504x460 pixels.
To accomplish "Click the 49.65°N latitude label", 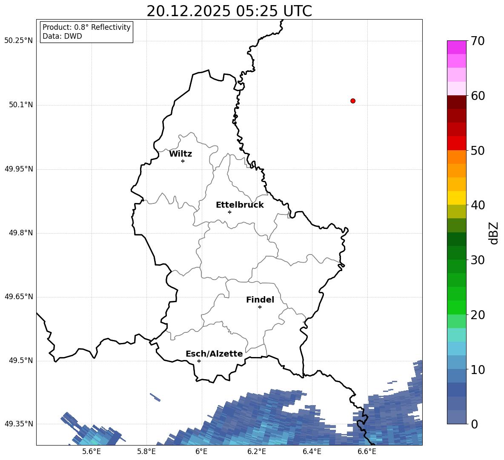I will pos(19,297).
